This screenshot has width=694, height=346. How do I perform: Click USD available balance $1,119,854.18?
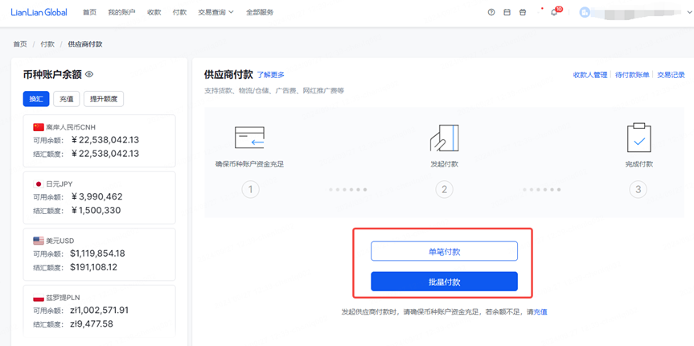point(97,253)
